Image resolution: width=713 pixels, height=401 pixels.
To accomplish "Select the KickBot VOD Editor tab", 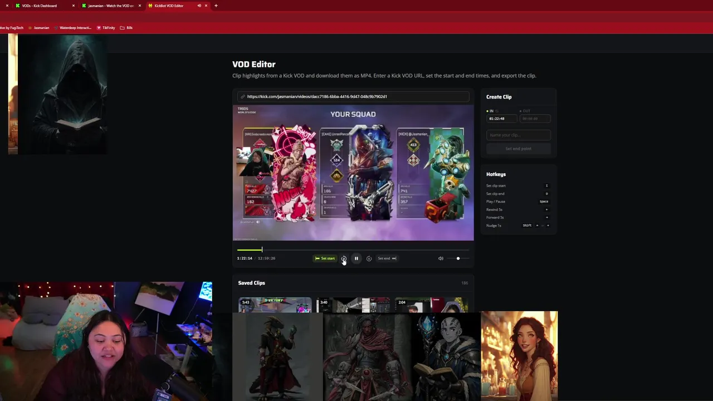I will (170, 6).
